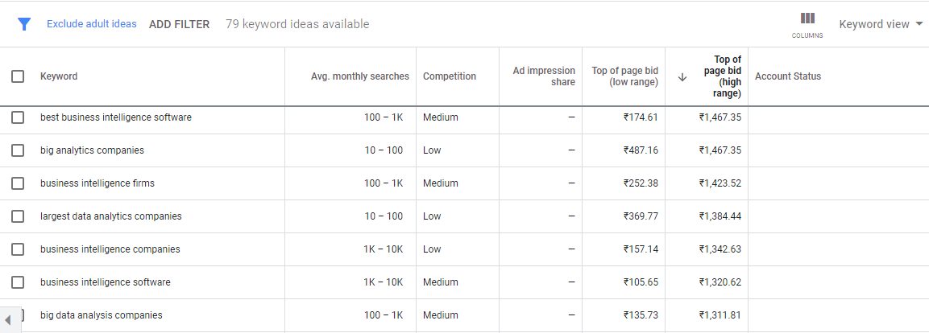Image resolution: width=929 pixels, height=333 pixels.
Task: Sort by Avg. monthly searches header
Action: coord(359,76)
